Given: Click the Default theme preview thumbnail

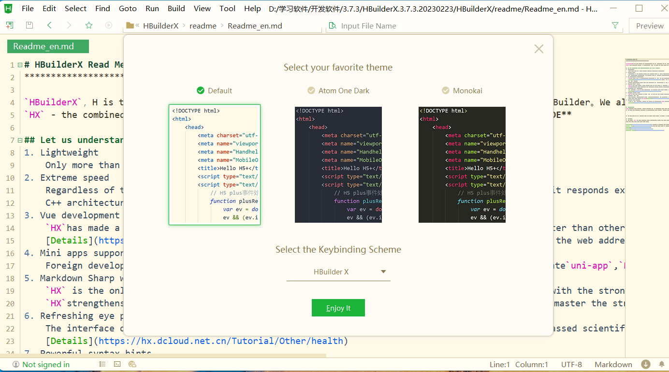Looking at the screenshot, I should [x=215, y=165].
